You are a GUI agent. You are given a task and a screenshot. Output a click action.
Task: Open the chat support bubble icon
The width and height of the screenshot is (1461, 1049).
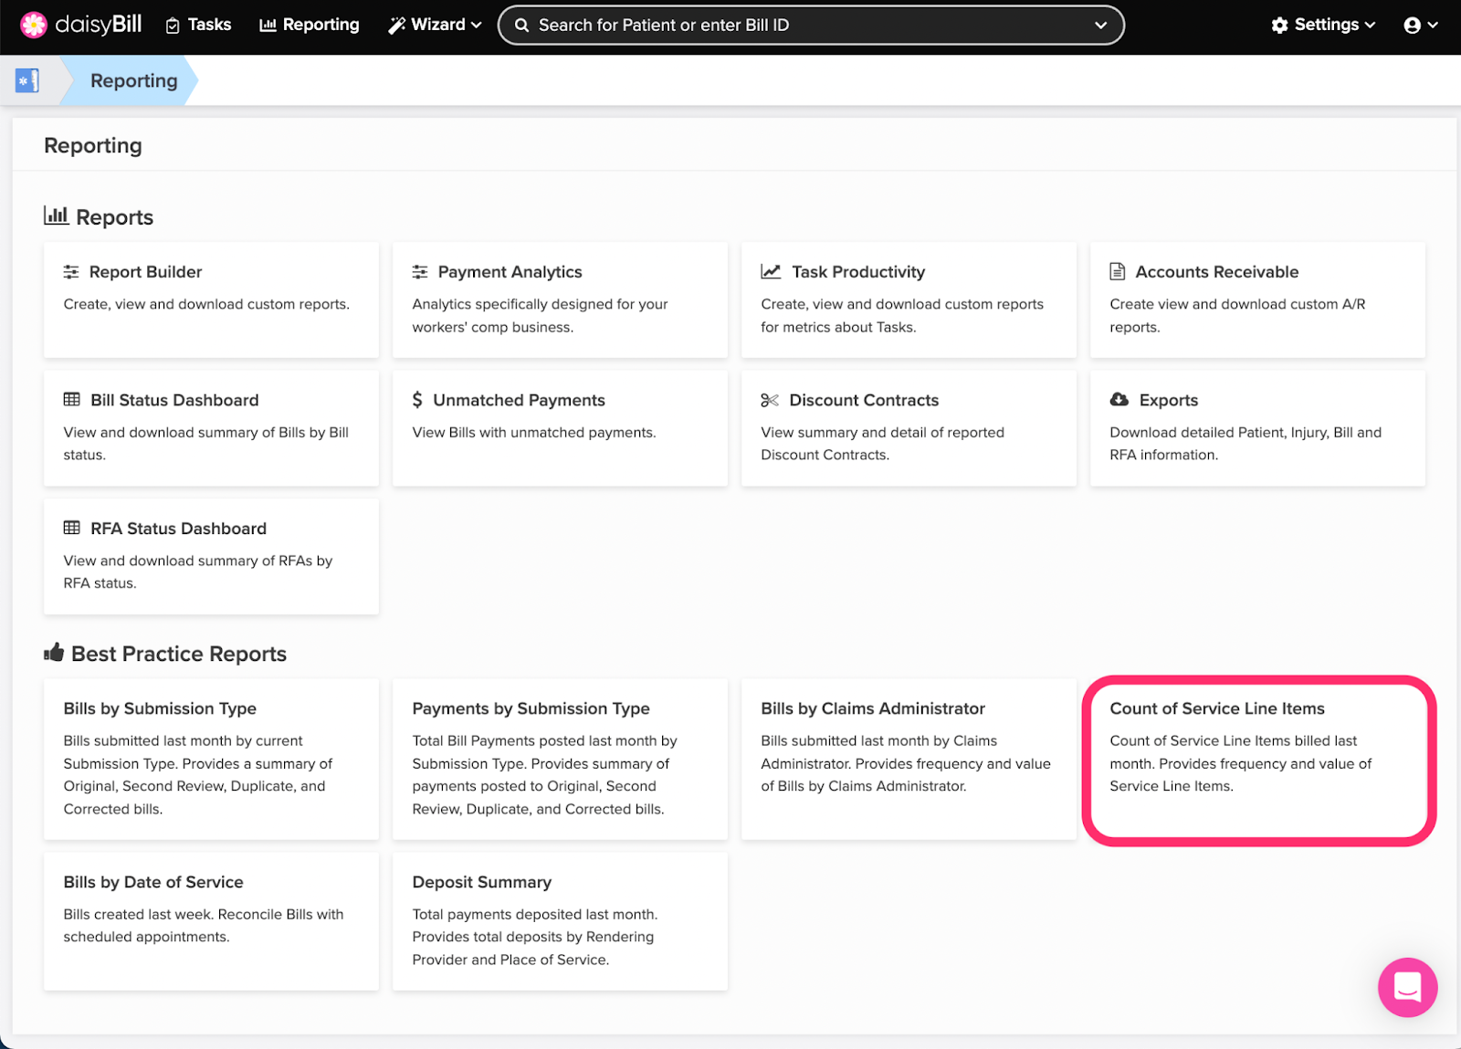(1407, 987)
